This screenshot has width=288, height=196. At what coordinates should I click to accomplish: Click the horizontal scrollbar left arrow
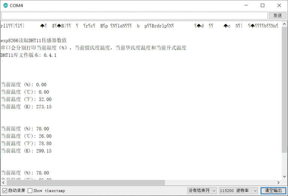(3, 183)
